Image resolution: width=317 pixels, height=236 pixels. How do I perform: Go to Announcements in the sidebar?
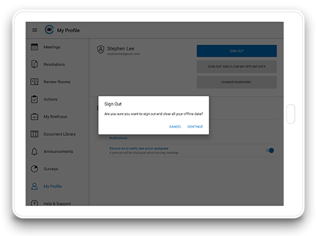[x=58, y=151]
